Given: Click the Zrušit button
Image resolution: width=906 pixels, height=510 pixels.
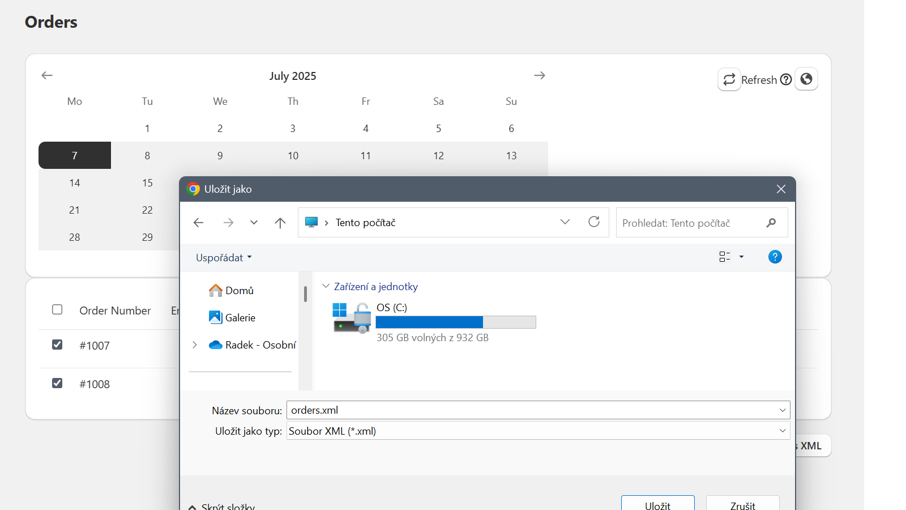Looking at the screenshot, I should coord(743,503).
